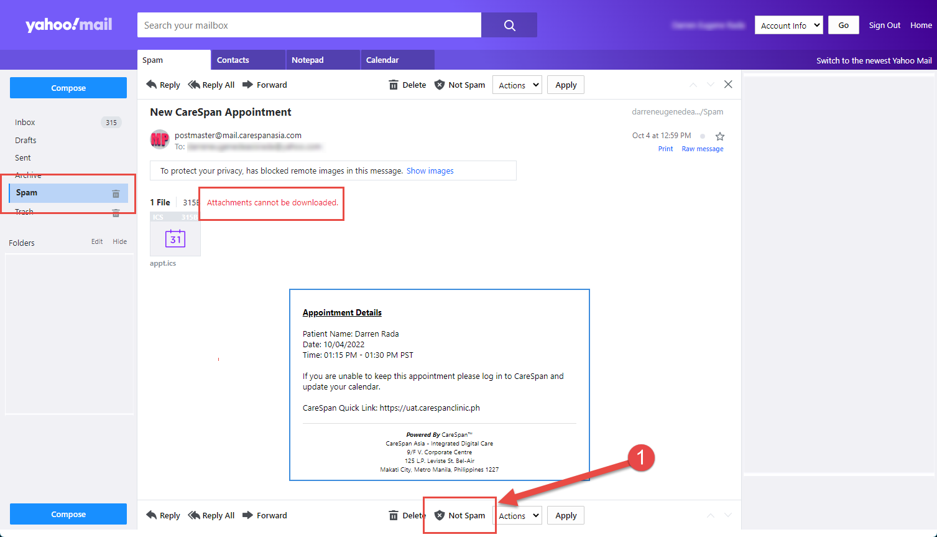
Task: Click Hide next to Folders
Action: [x=119, y=241]
